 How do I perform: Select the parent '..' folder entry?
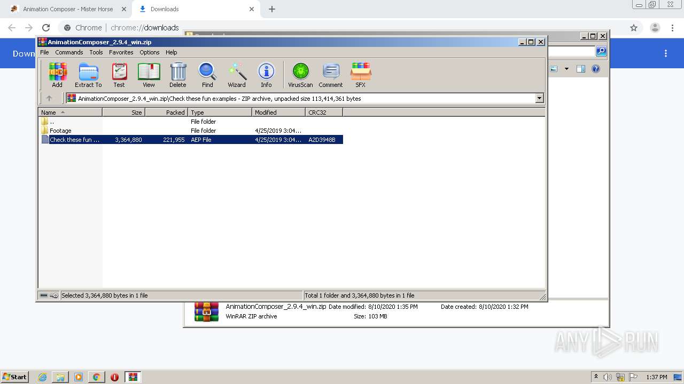coord(191,122)
